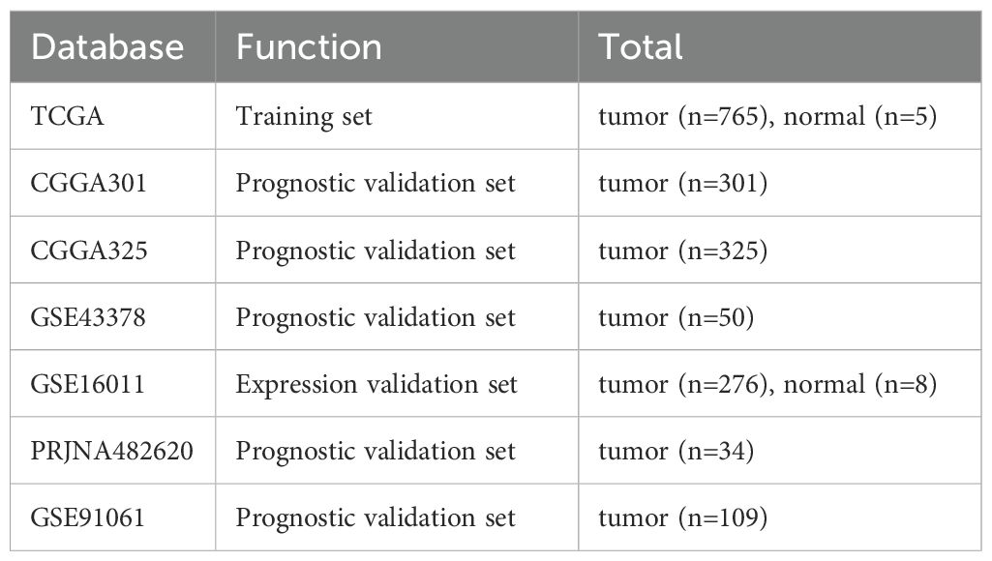Click the Function column header

pos(309,47)
